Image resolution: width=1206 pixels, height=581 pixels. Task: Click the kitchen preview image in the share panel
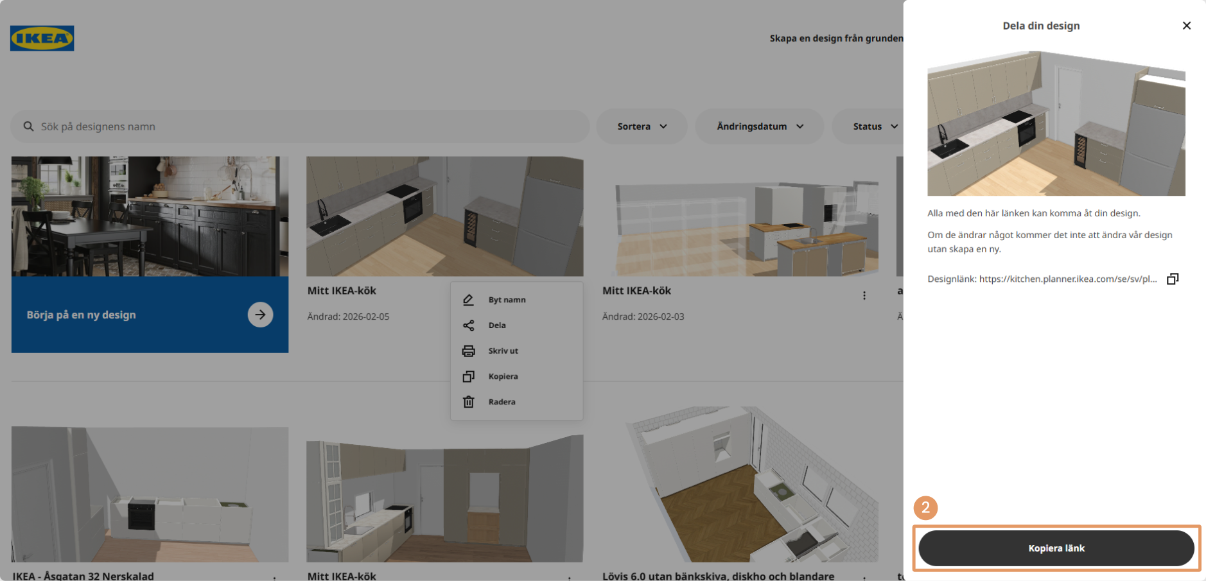coord(1056,123)
